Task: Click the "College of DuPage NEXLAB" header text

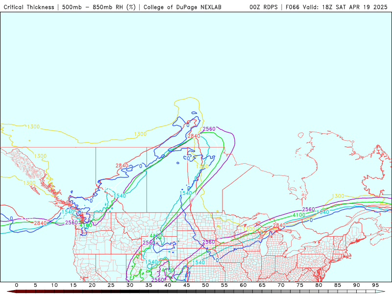Action: [182, 7]
